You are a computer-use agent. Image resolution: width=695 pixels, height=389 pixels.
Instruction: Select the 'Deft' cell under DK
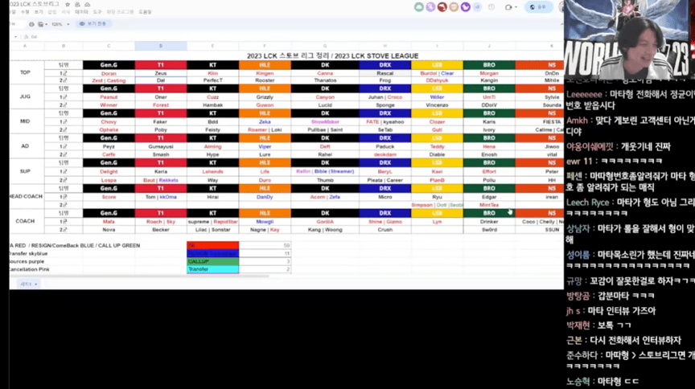[325, 146]
